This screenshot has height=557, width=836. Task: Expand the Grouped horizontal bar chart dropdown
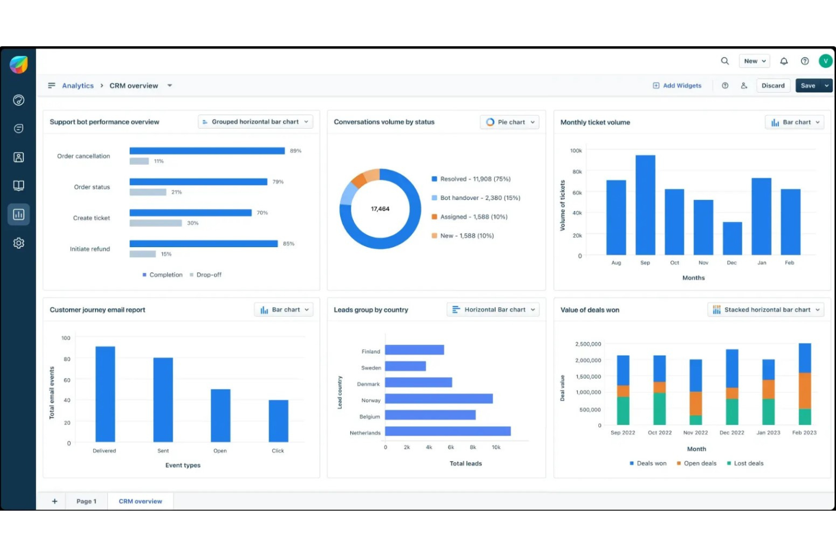click(x=255, y=122)
